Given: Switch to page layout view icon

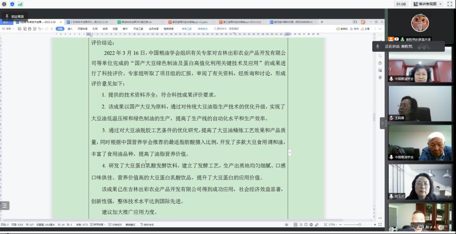Looking at the screenshot, I should click(296, 225).
